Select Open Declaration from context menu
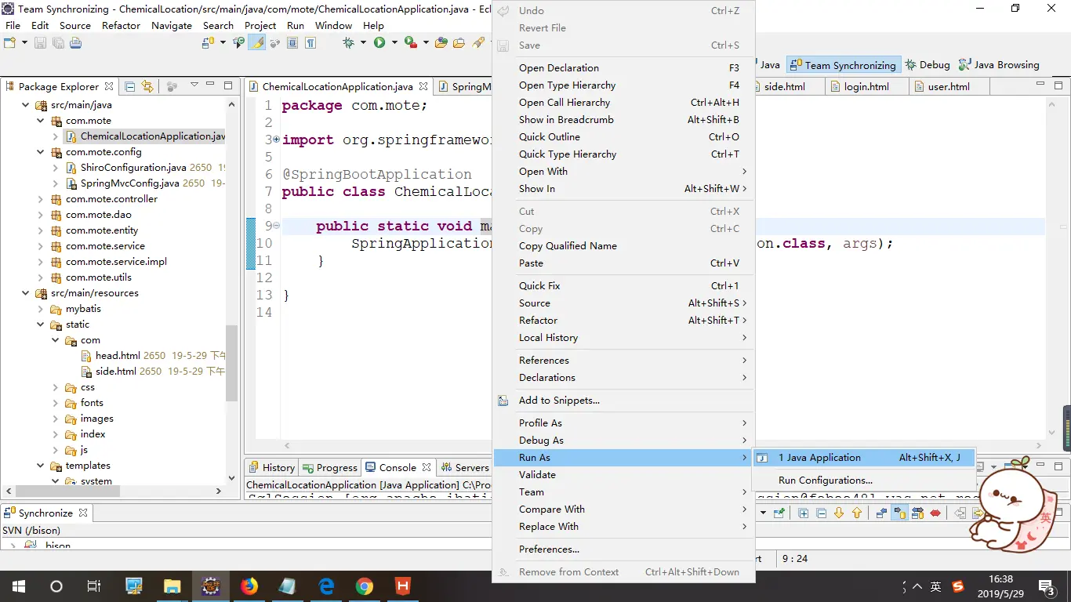The image size is (1071, 602). point(623,68)
